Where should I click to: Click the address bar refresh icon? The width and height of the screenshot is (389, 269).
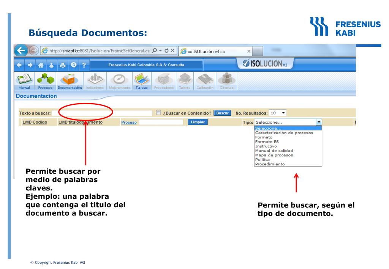(166, 50)
